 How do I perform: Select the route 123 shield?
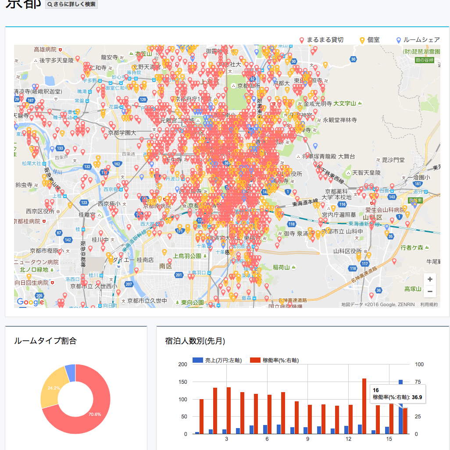pyautogui.click(x=84, y=202)
